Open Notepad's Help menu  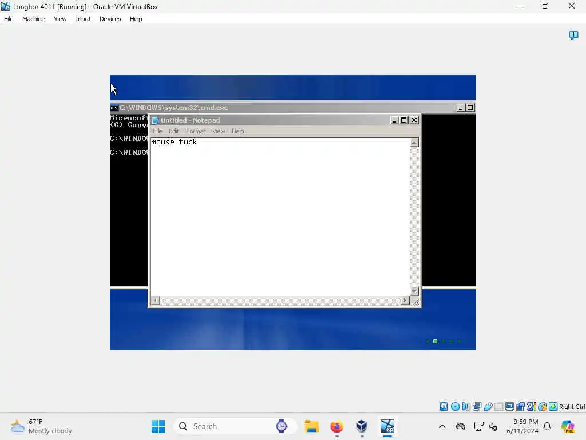tap(237, 131)
